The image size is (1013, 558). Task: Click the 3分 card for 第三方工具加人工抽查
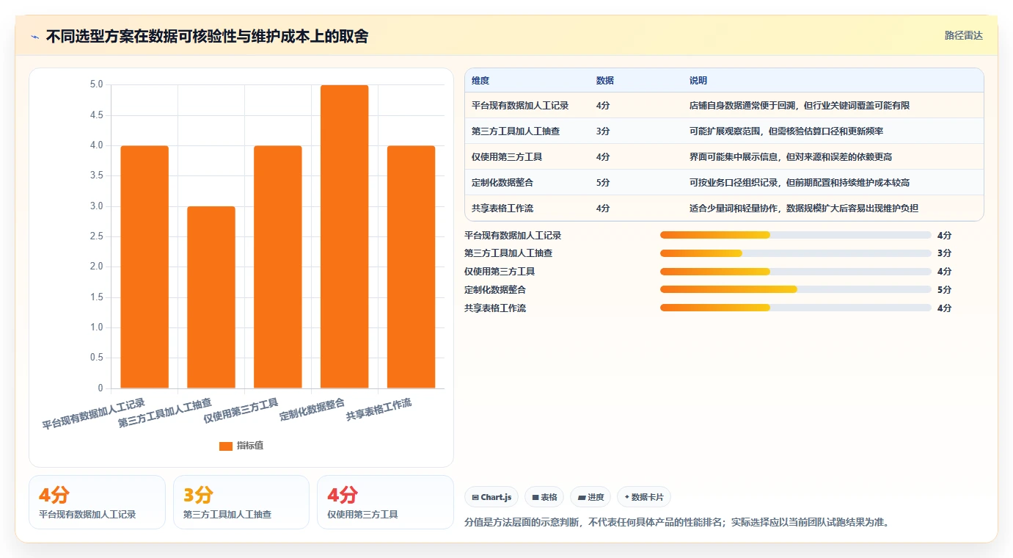tap(241, 502)
